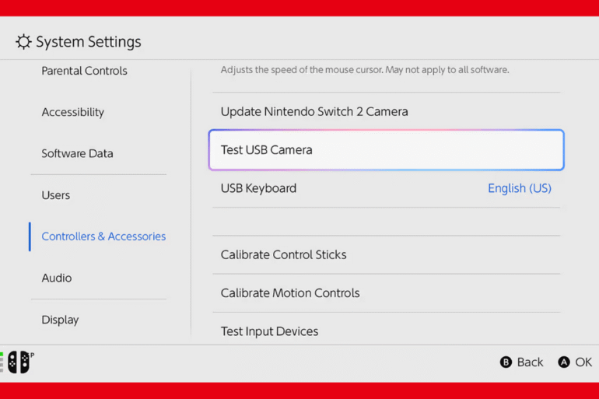This screenshot has width=599, height=399.
Task: Click the A button OK icon
Action: (563, 362)
